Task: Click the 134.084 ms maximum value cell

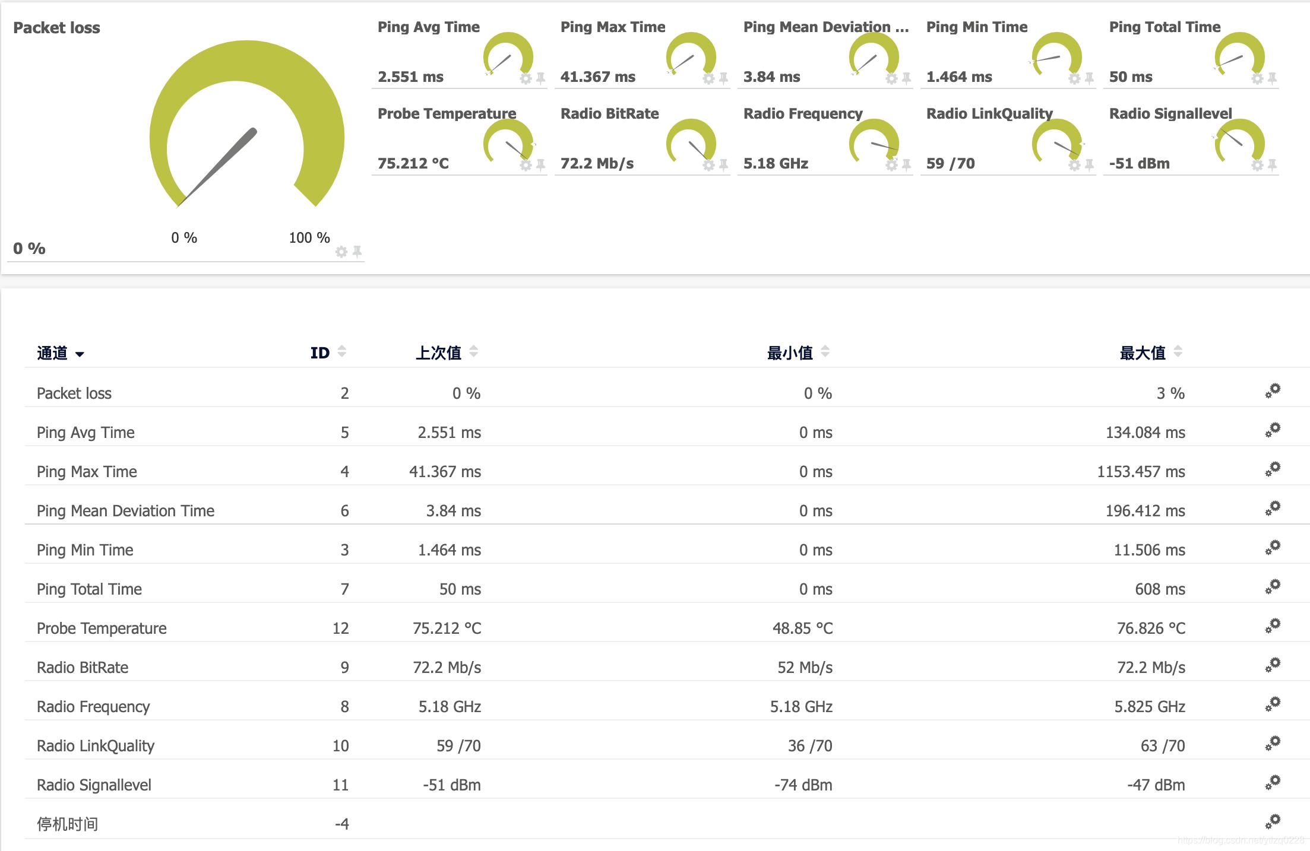Action: 1145,433
